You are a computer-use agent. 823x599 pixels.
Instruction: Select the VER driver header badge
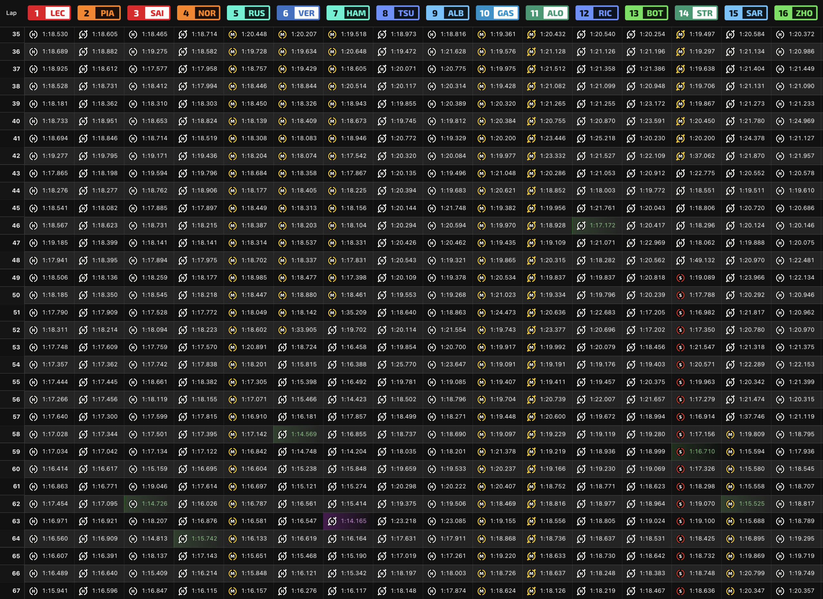[x=298, y=13]
